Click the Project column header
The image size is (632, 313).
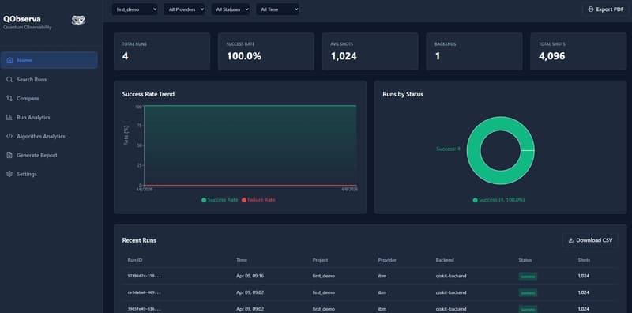tap(320, 260)
